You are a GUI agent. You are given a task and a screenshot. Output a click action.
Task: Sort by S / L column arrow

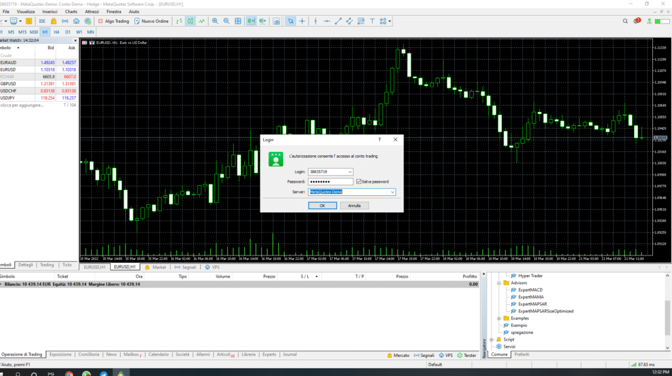[317, 276]
